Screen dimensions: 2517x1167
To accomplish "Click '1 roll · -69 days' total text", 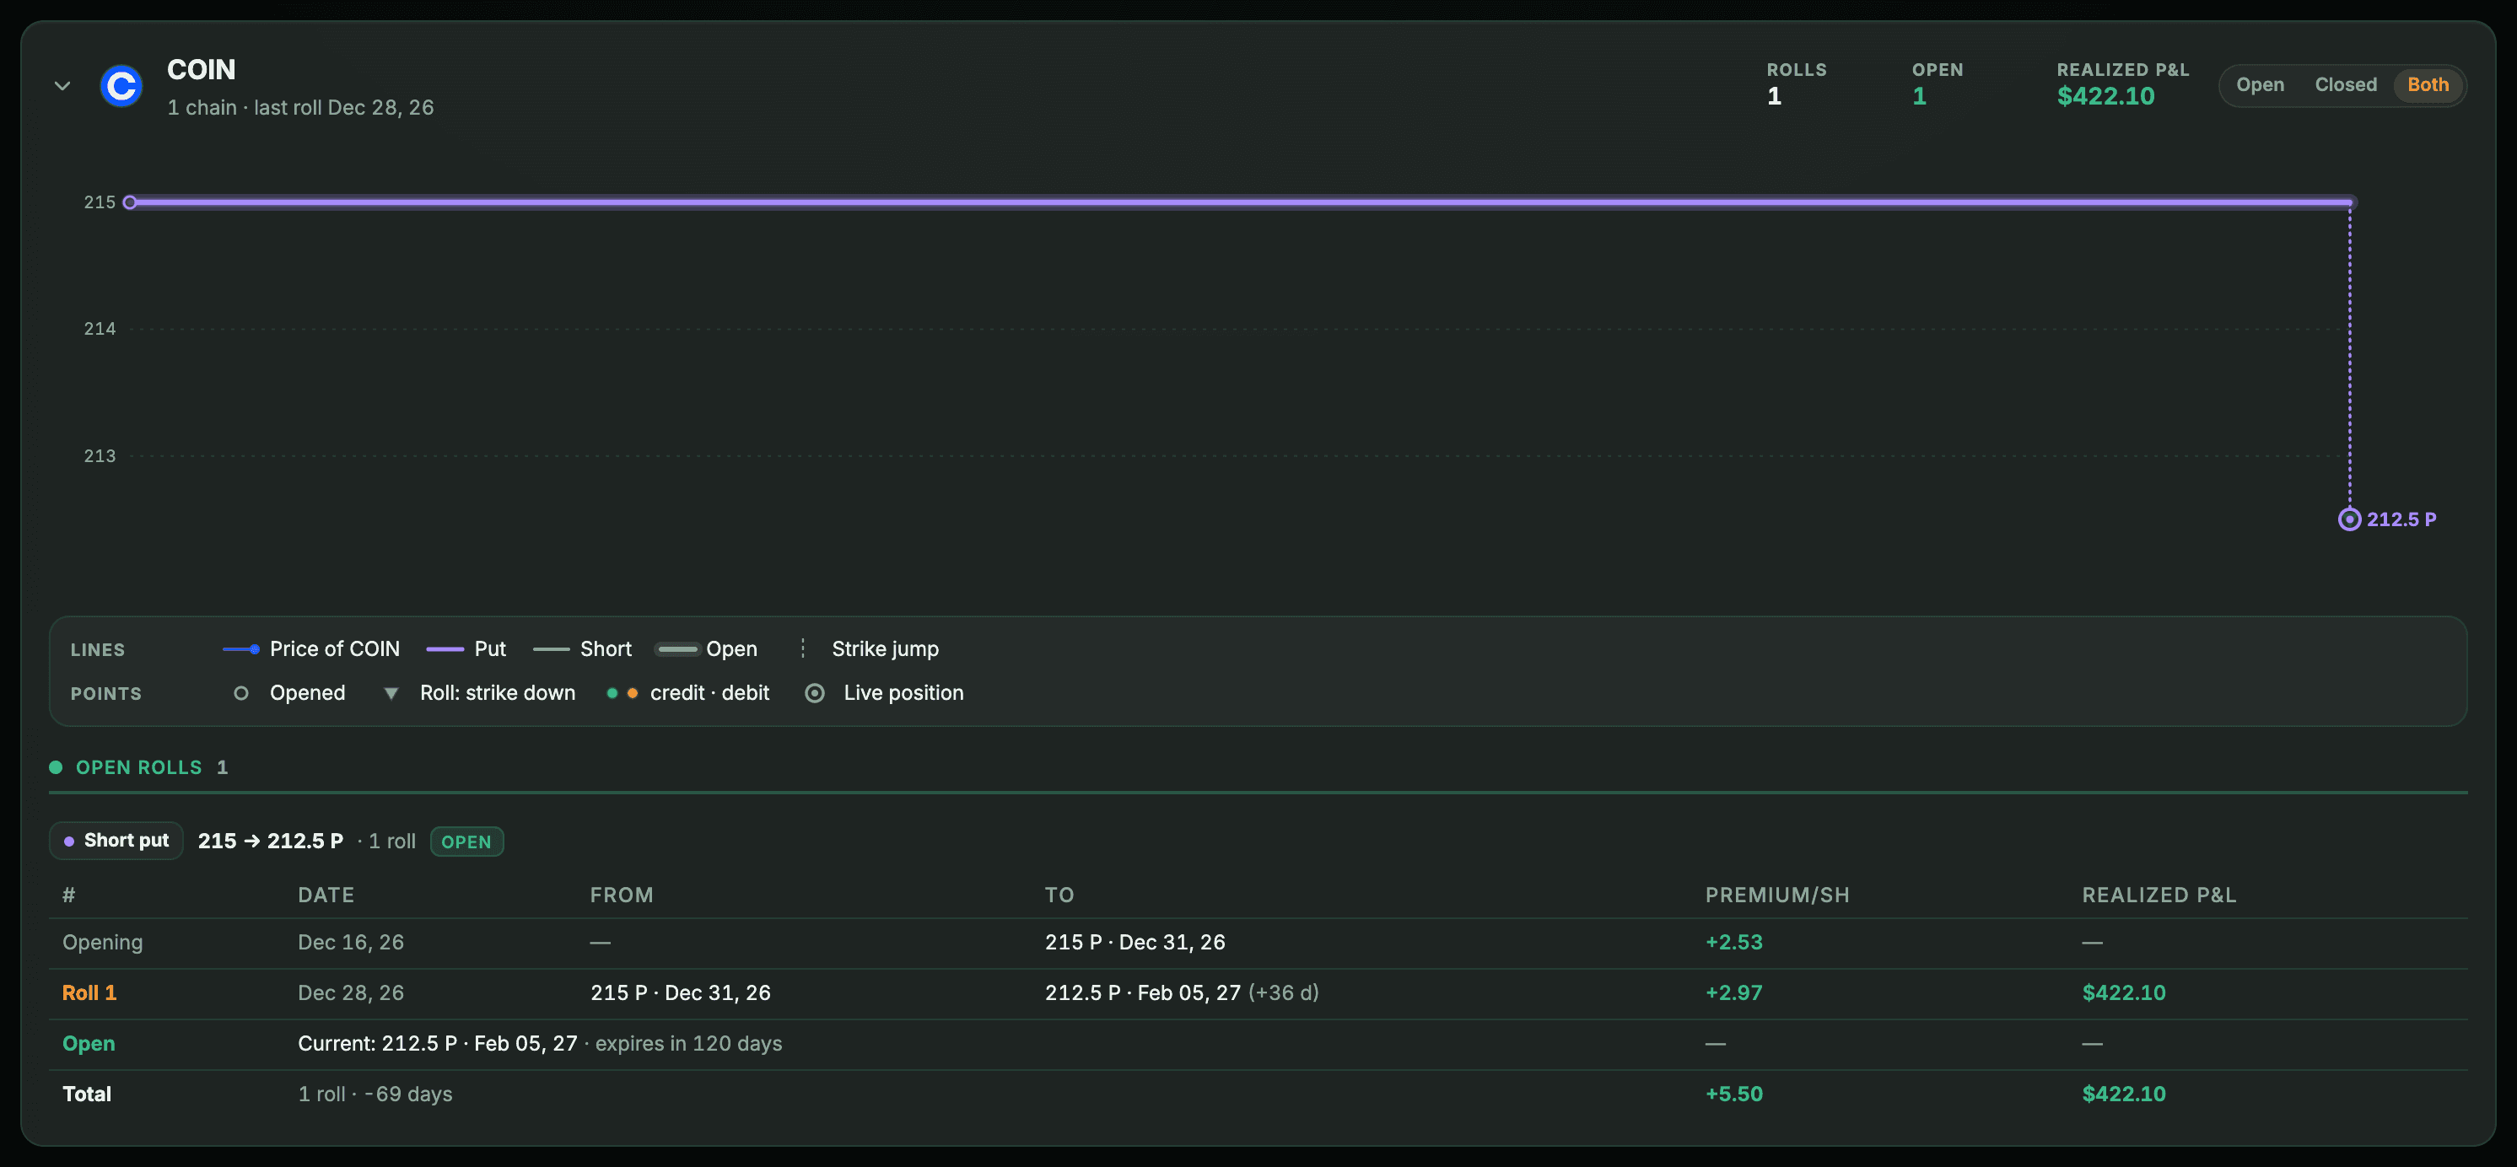I will point(375,1094).
